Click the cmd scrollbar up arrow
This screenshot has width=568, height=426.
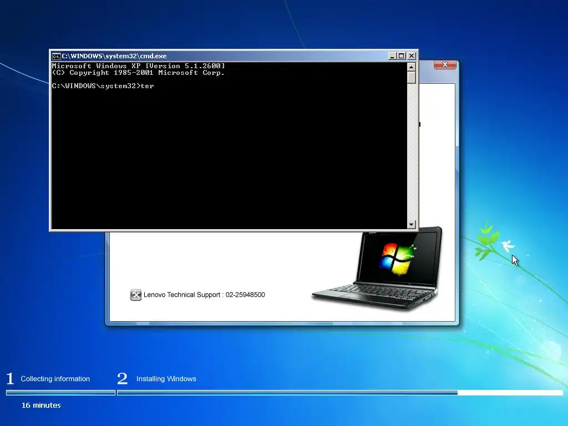[411, 67]
